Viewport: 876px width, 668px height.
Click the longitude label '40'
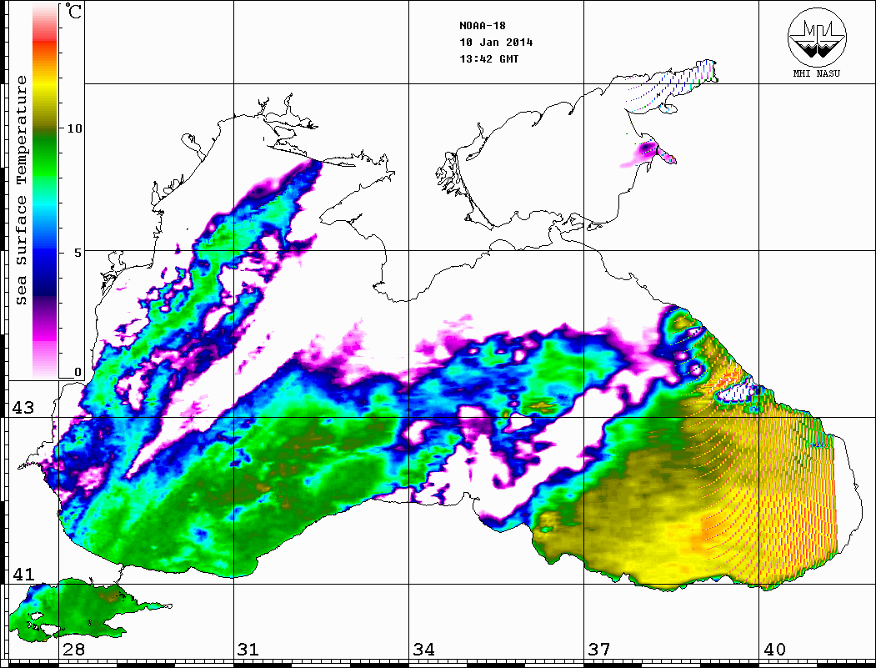[774, 649]
